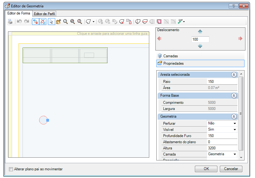The width and height of the screenshot is (255, 178).
Task: Click the vertical split shape icon
Action: pyautogui.click(x=138, y=22)
